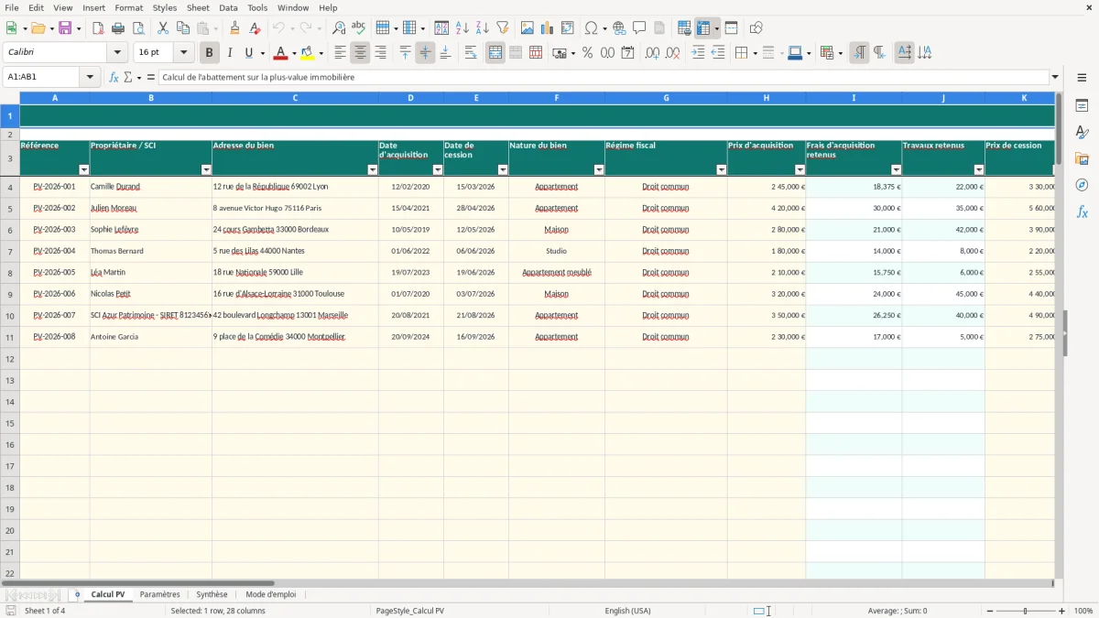Save the document with the Save icon

coord(65,28)
